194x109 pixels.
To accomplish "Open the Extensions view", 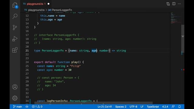I will [x=15, y=50].
